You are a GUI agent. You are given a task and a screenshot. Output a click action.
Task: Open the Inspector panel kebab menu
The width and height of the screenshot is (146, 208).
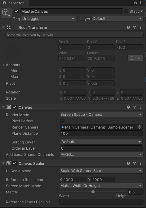click(x=141, y=2)
